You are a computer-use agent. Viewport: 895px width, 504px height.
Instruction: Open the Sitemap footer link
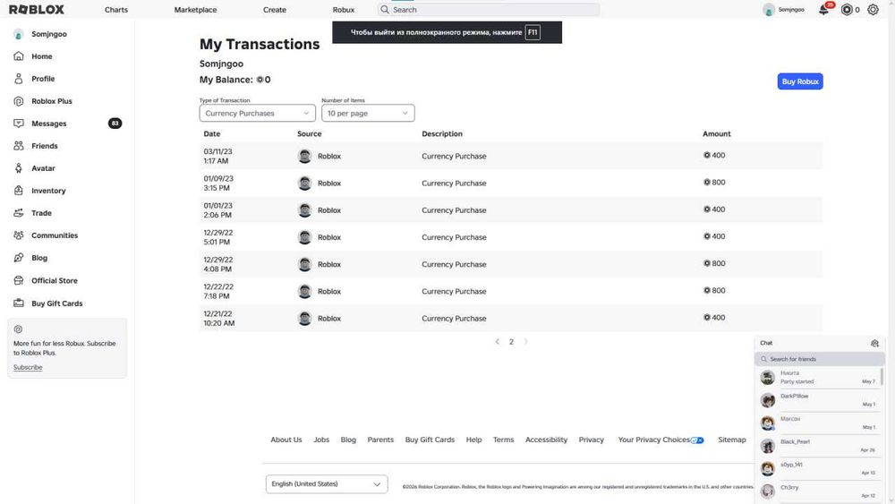tap(732, 440)
